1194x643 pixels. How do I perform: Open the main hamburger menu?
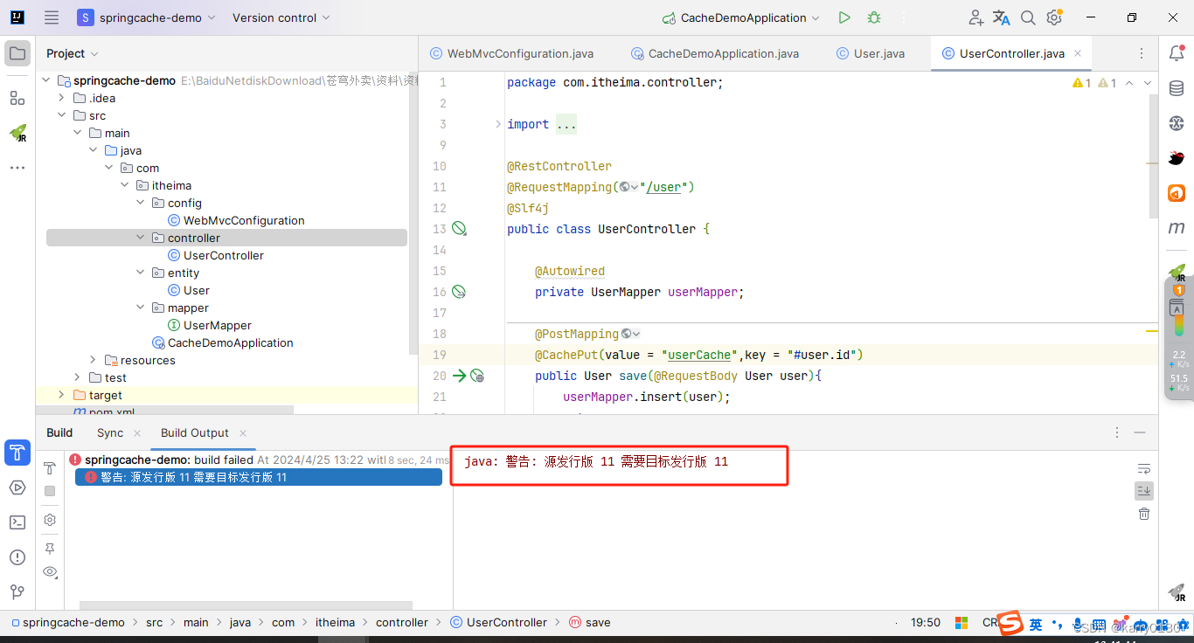tap(52, 17)
